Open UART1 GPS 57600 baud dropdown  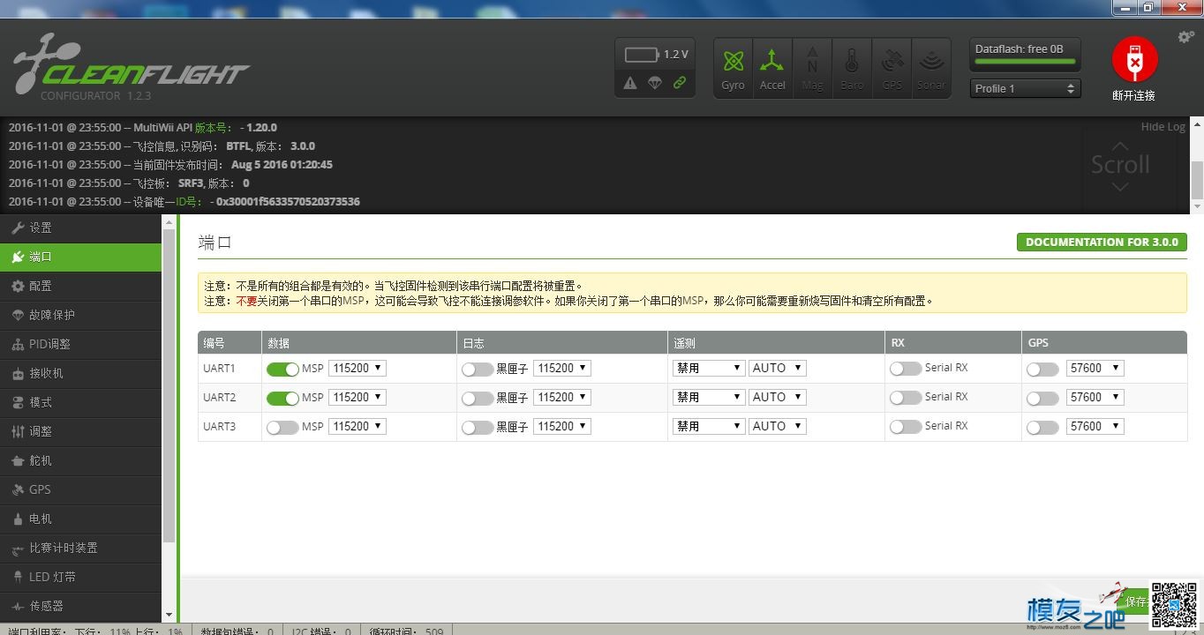pyautogui.click(x=1095, y=369)
